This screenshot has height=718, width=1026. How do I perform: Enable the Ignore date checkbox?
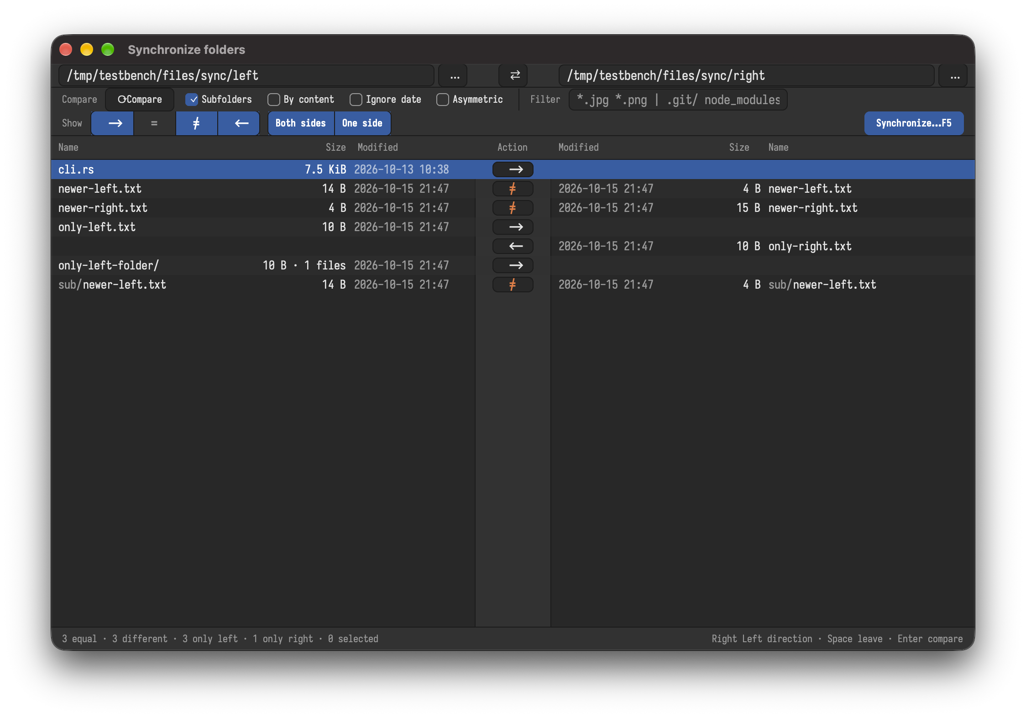356,100
